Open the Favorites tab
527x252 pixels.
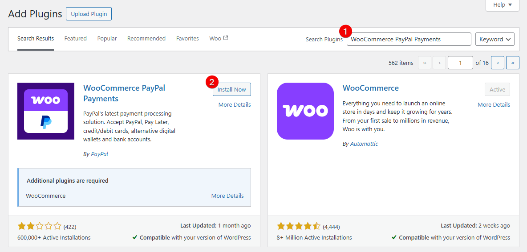pos(187,39)
